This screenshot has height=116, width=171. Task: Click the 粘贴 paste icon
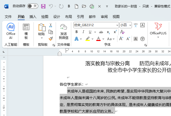(42, 27)
